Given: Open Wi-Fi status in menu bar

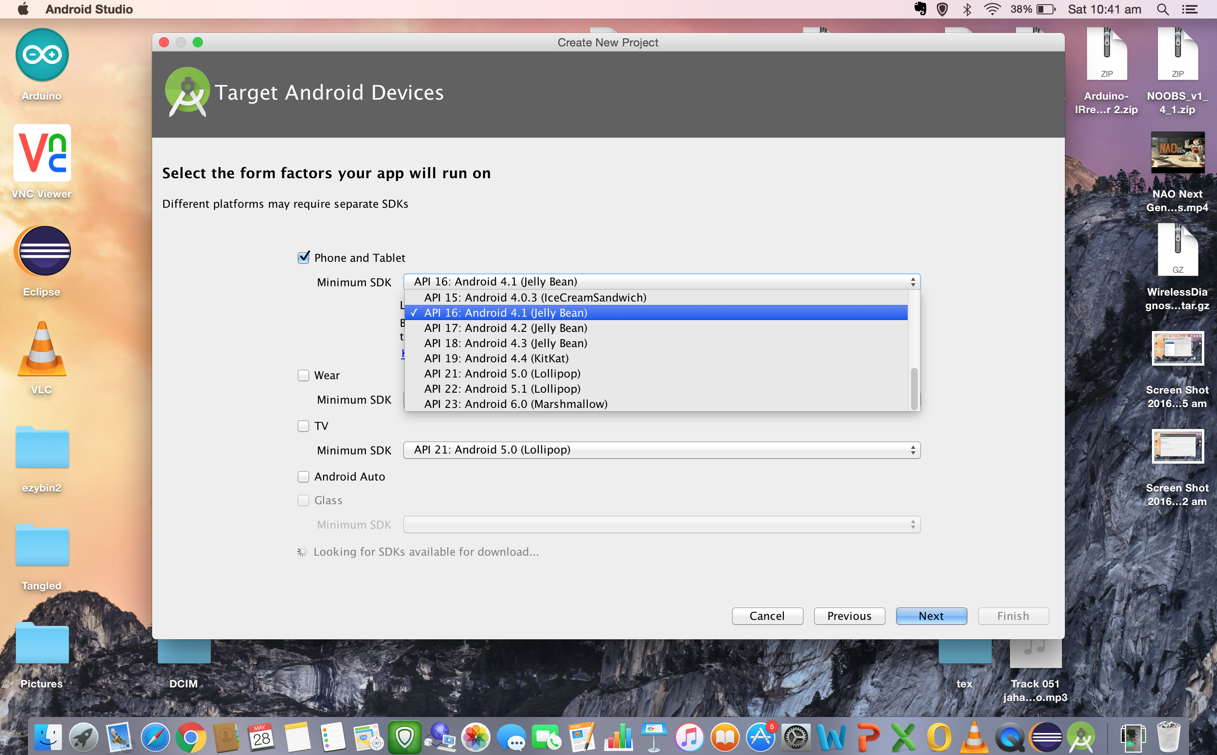Looking at the screenshot, I should [992, 9].
